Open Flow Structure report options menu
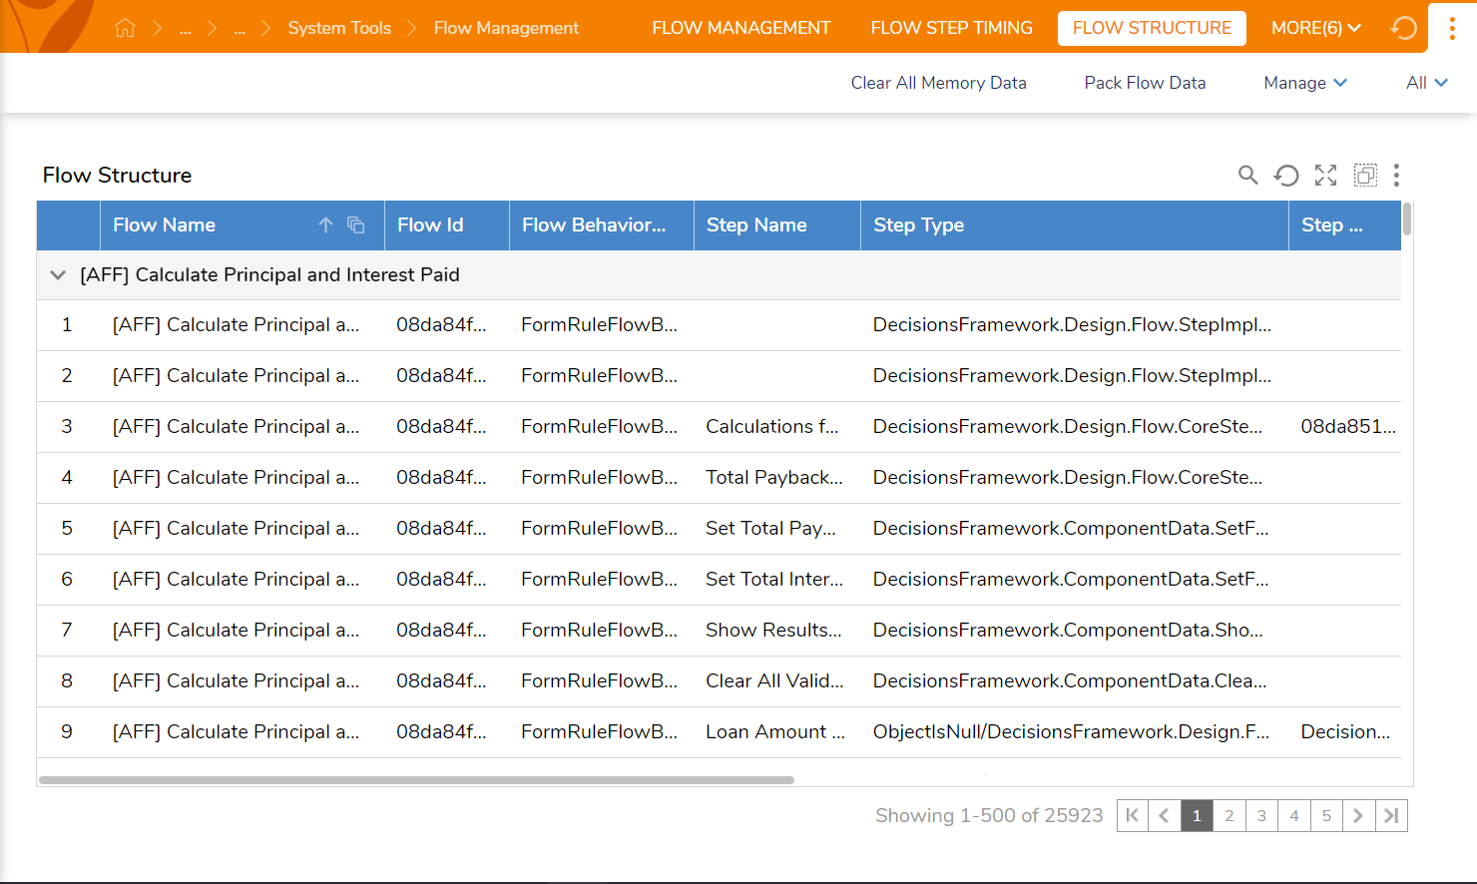 click(1396, 176)
